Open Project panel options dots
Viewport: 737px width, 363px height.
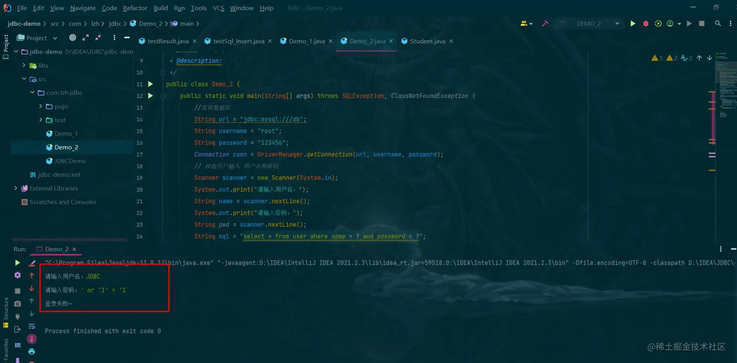point(114,37)
